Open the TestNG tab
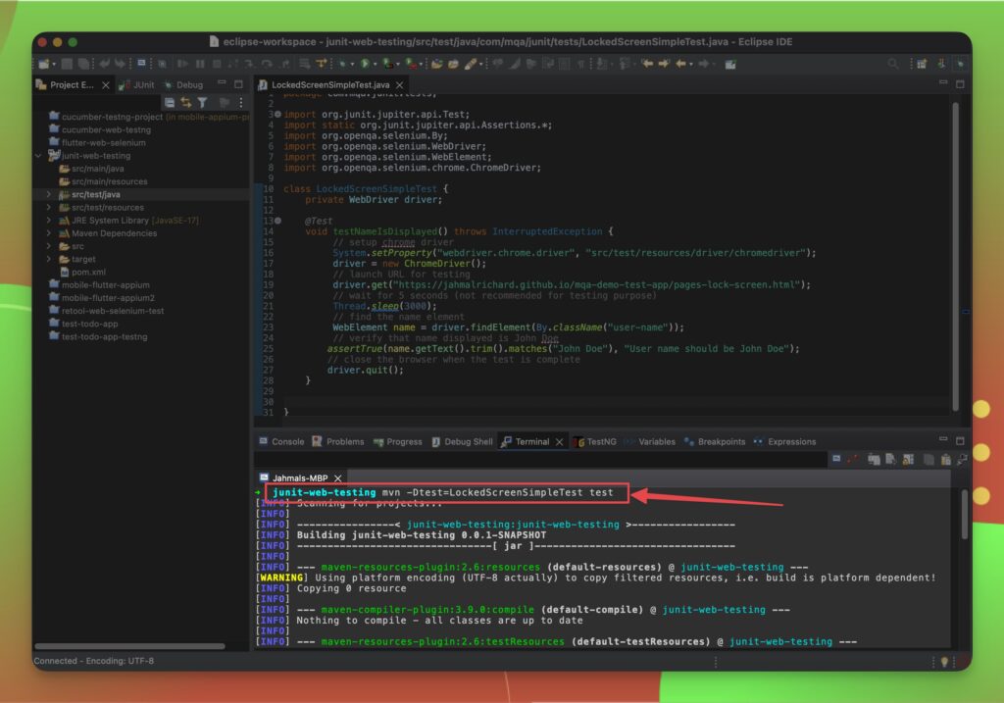The image size is (1004, 703). click(x=595, y=442)
